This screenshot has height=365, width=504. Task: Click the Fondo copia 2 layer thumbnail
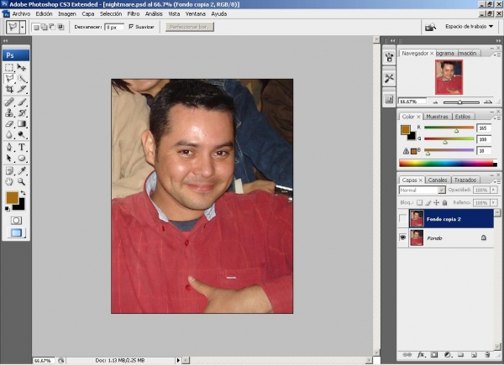click(x=417, y=219)
